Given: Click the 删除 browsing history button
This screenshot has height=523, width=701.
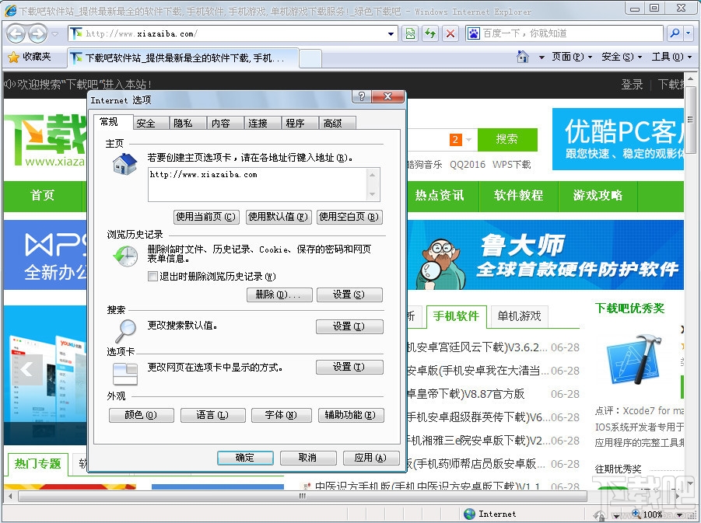Looking at the screenshot, I should [x=279, y=295].
